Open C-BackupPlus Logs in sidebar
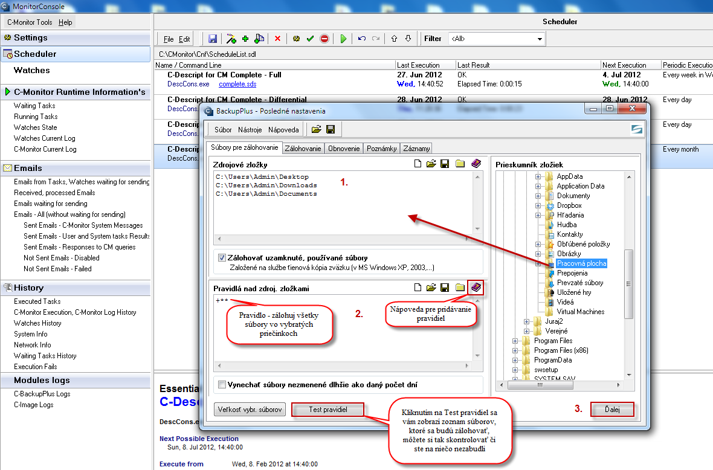The width and height of the screenshot is (713, 470). coord(42,394)
